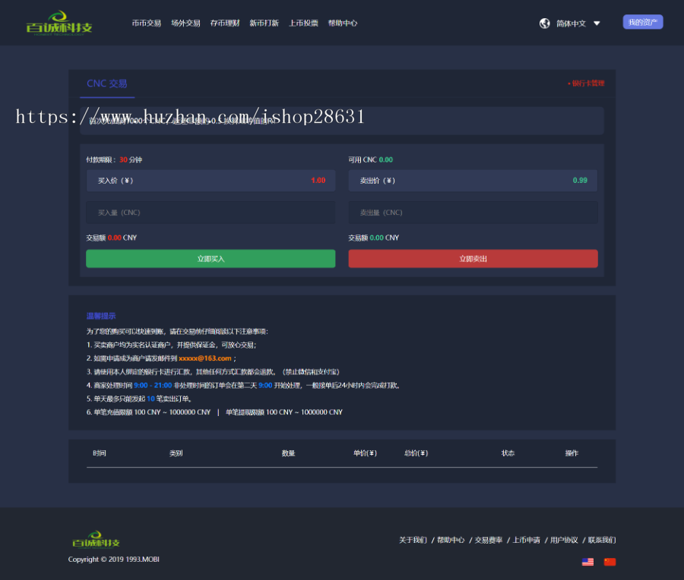
Task: Open the 币币交易 menu item
Action: [x=146, y=23]
